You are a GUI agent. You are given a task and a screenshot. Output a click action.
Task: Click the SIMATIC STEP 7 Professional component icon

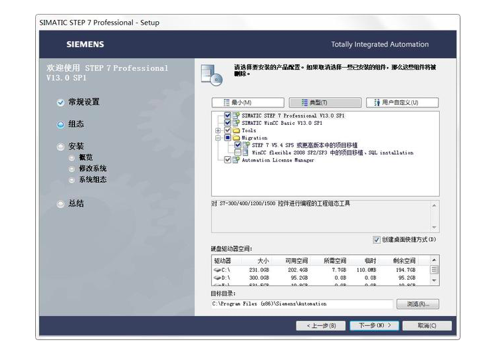point(236,116)
